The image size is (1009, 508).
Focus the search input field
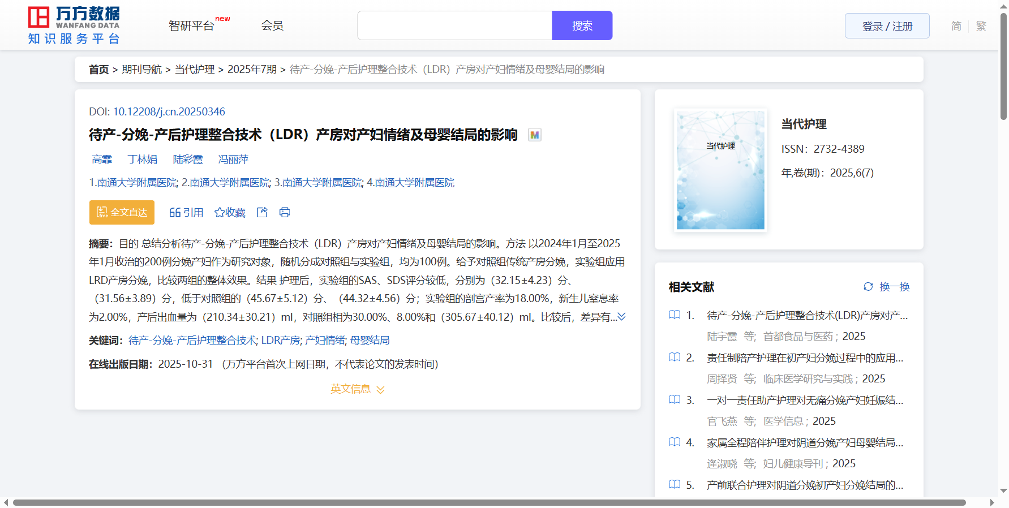pos(454,25)
